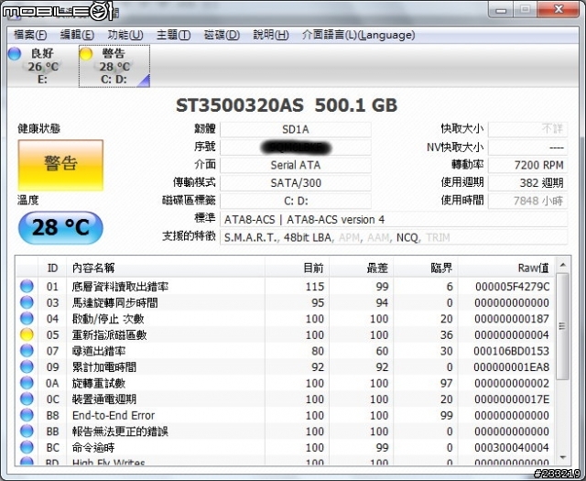Open the 檔案(F) menu
The image size is (586, 481).
pos(30,35)
